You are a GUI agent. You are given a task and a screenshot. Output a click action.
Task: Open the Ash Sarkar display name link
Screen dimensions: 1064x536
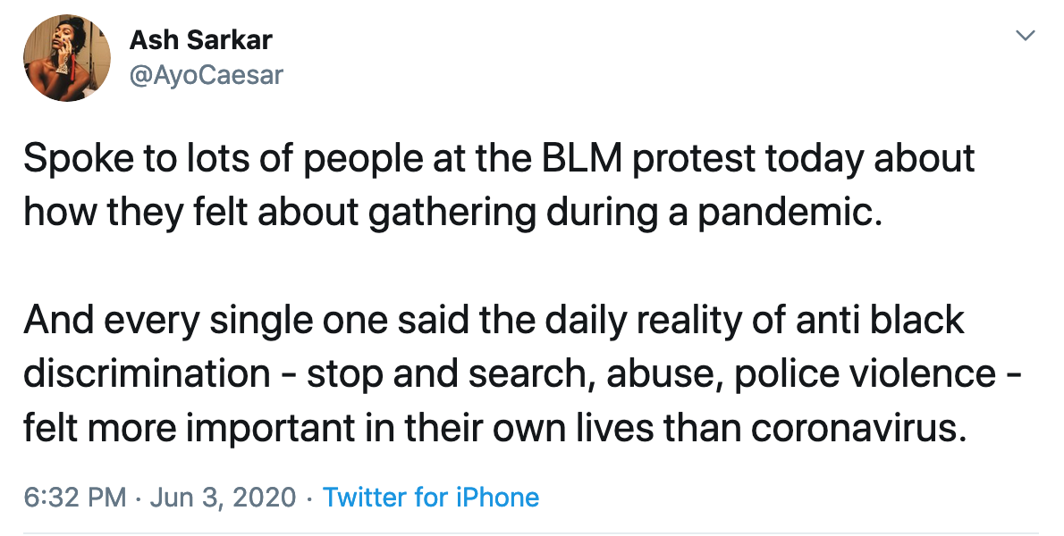[201, 40]
